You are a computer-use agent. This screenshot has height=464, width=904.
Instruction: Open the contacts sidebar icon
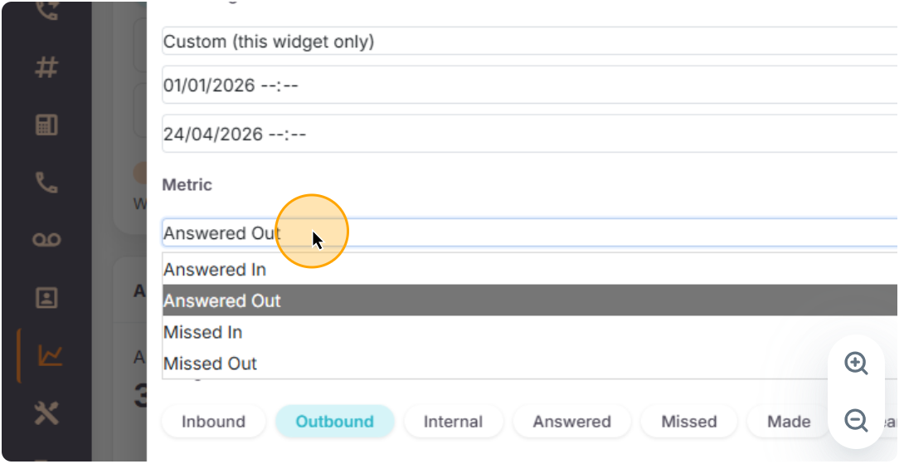[46, 298]
